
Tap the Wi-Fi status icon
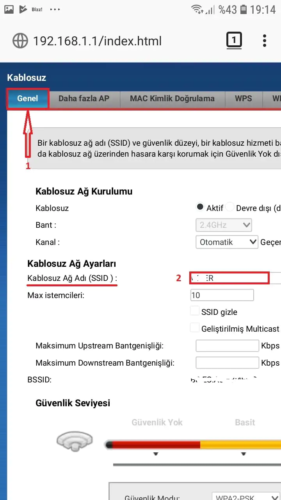pos(197,9)
